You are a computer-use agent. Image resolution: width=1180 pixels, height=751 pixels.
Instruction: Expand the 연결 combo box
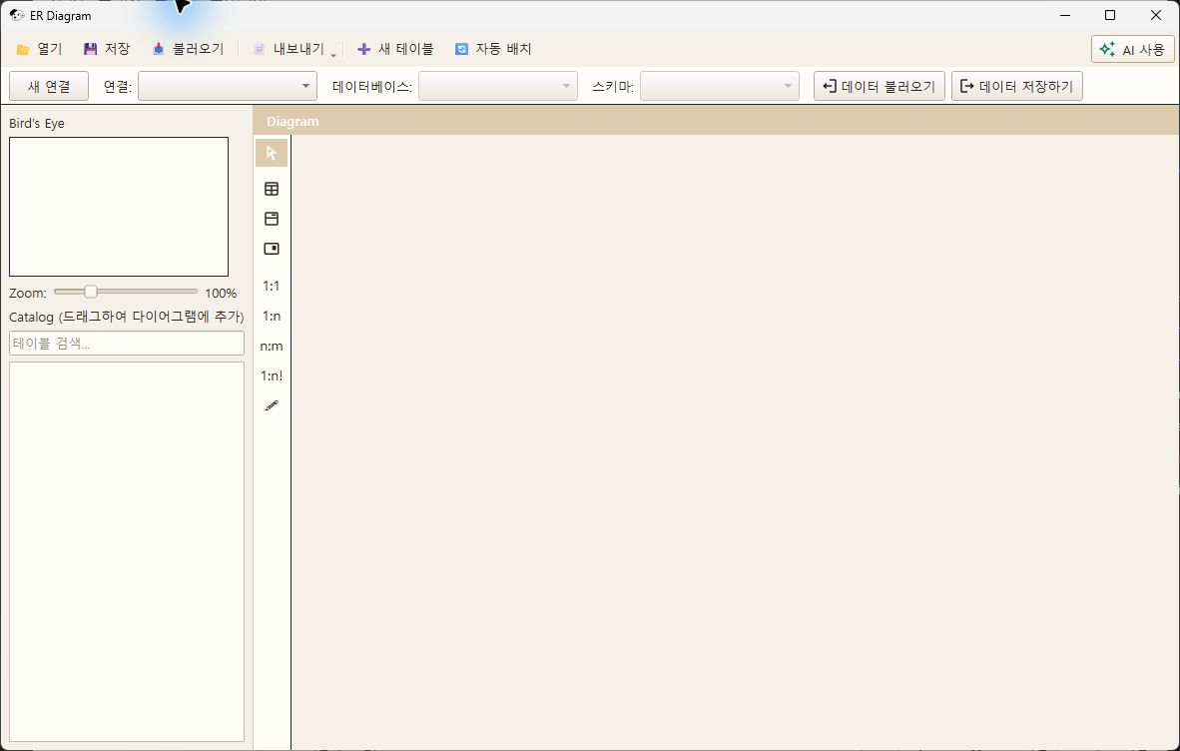228,87
